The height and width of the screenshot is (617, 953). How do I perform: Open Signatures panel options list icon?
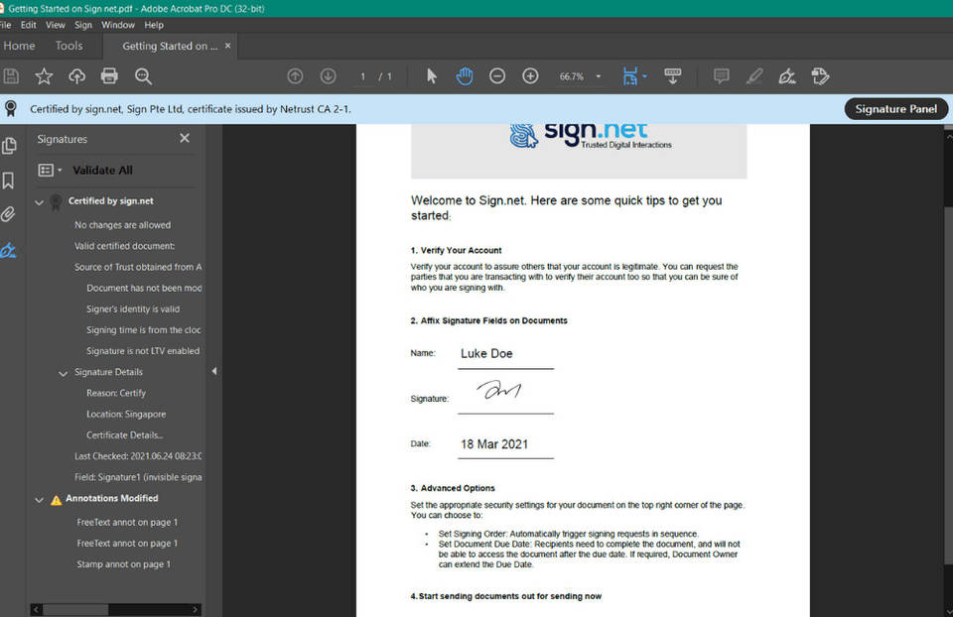point(50,171)
